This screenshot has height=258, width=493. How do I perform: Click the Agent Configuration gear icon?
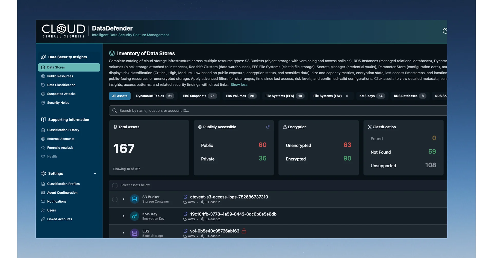coord(43,193)
